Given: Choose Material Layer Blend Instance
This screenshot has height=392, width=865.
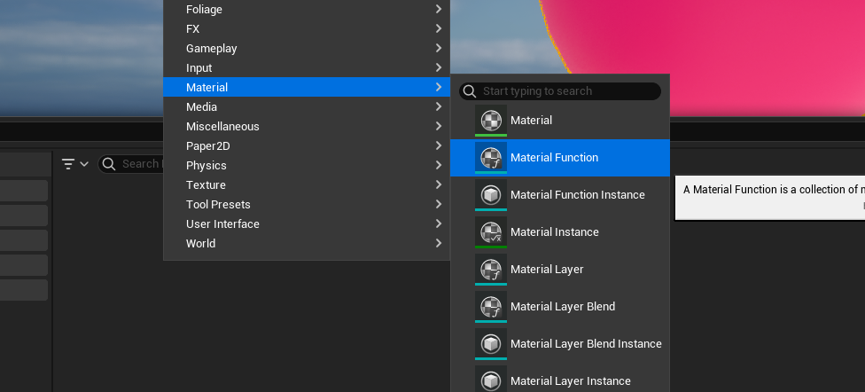Looking at the screenshot, I should (x=560, y=344).
